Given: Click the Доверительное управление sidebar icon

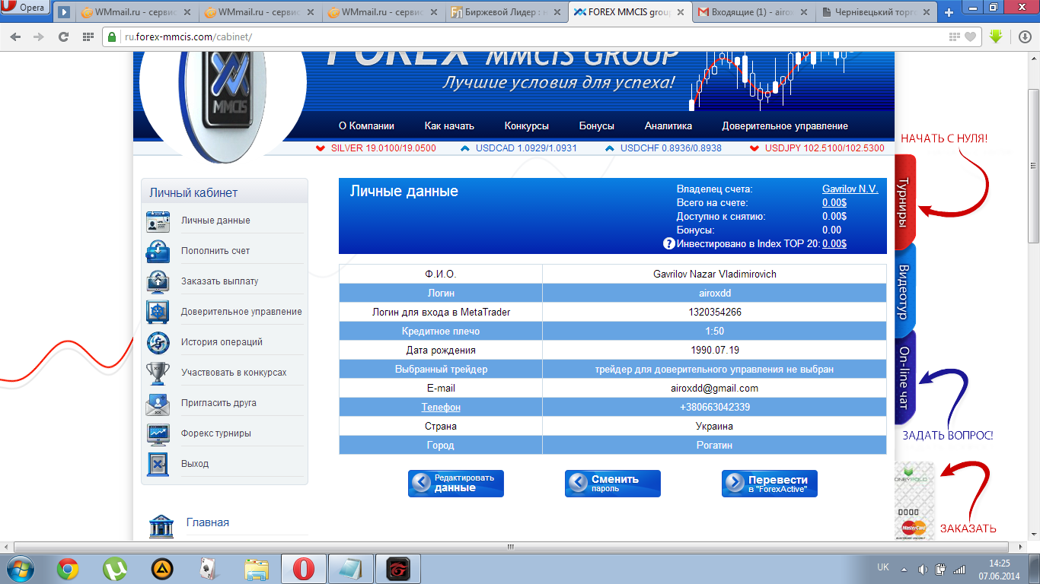Looking at the screenshot, I should (158, 312).
